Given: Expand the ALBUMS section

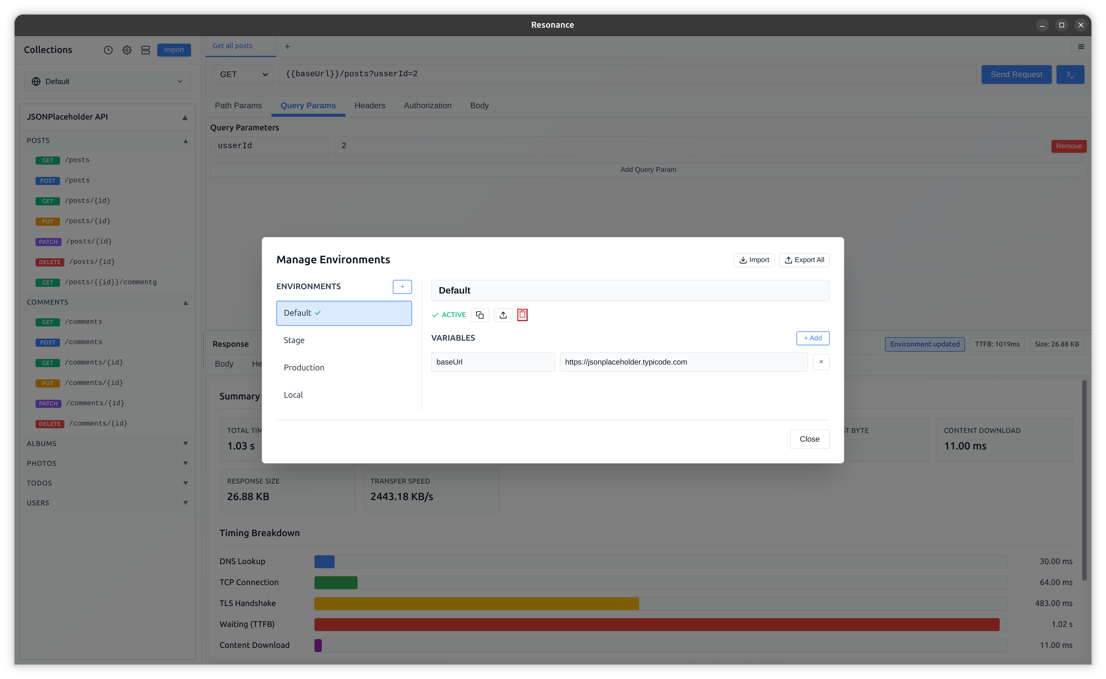Looking at the screenshot, I should [185, 444].
